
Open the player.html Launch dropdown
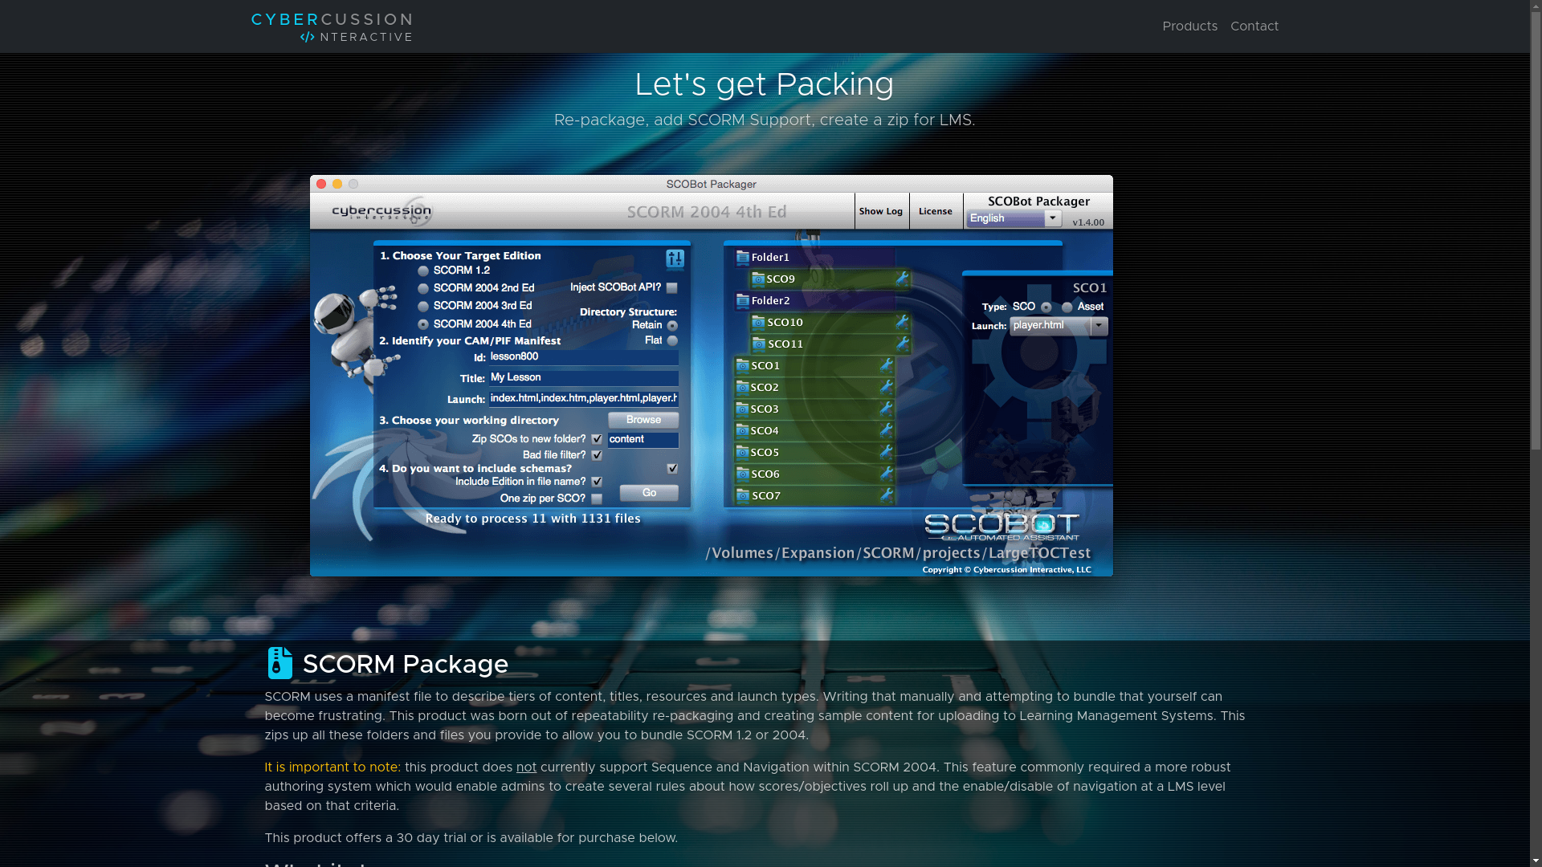[1059, 326]
